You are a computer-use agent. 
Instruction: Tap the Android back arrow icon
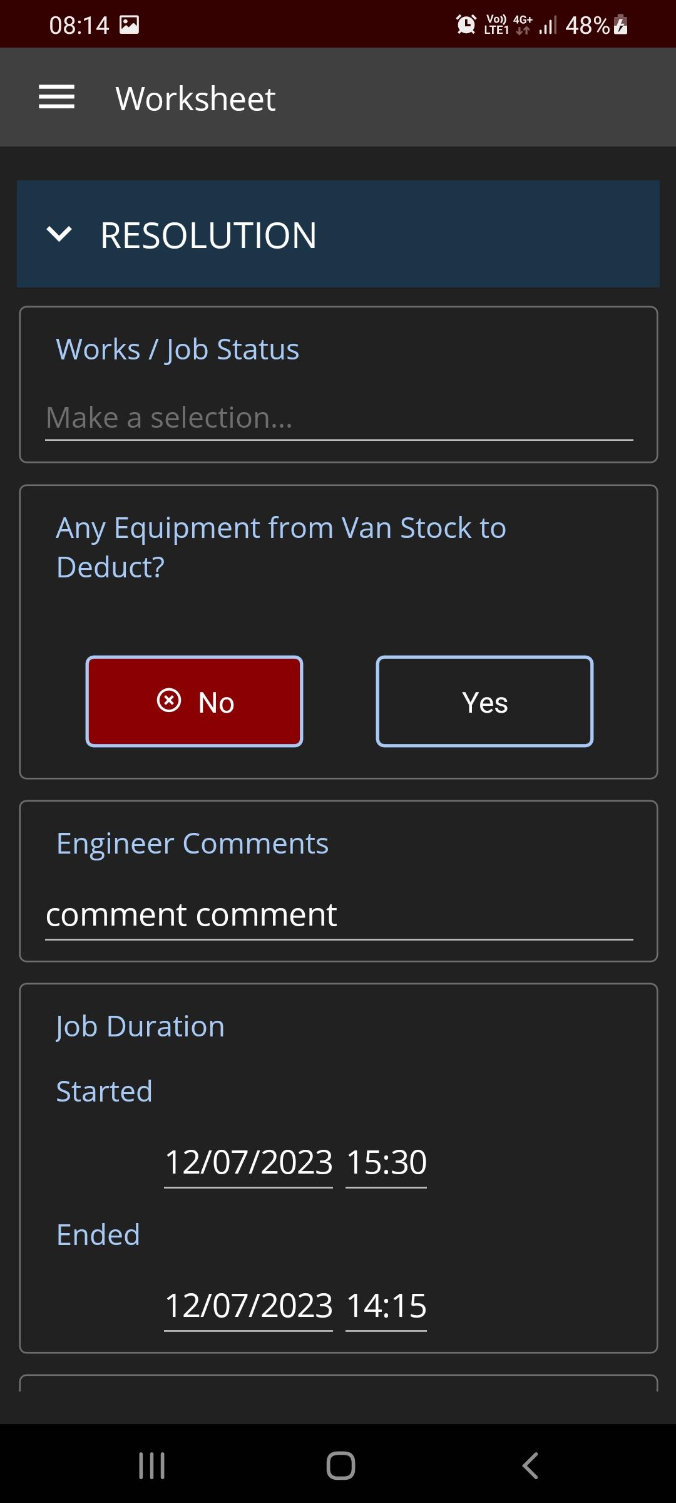[x=530, y=1465]
